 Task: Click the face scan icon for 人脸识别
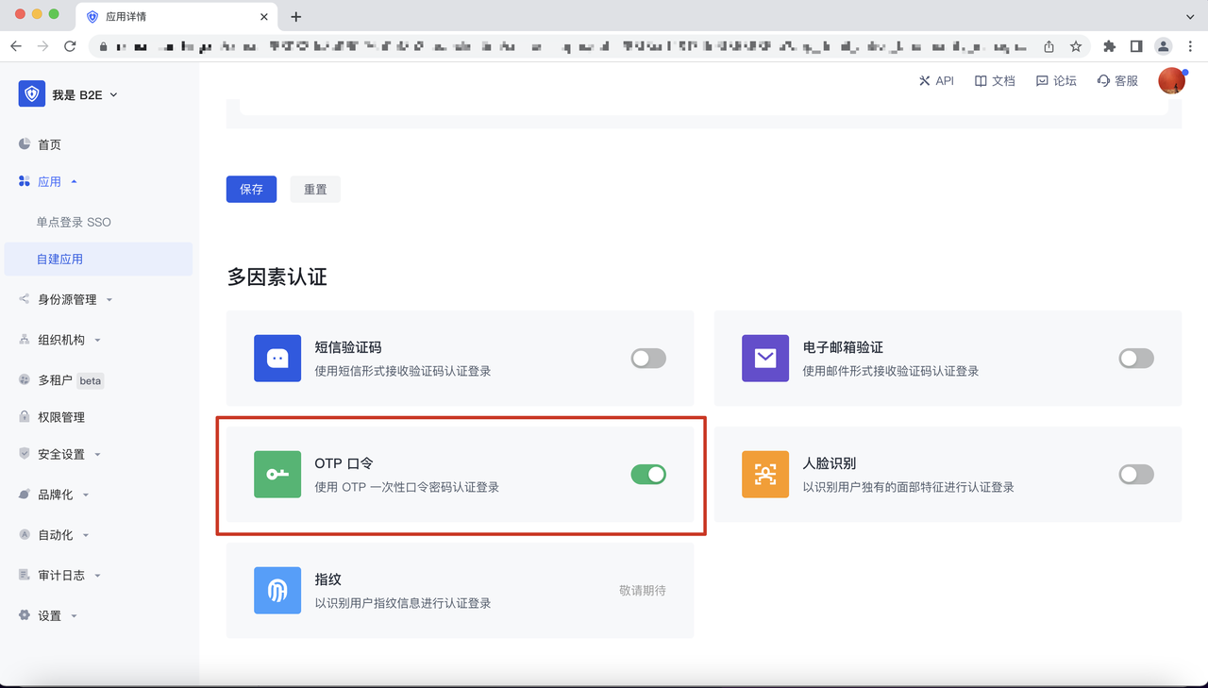(x=764, y=474)
